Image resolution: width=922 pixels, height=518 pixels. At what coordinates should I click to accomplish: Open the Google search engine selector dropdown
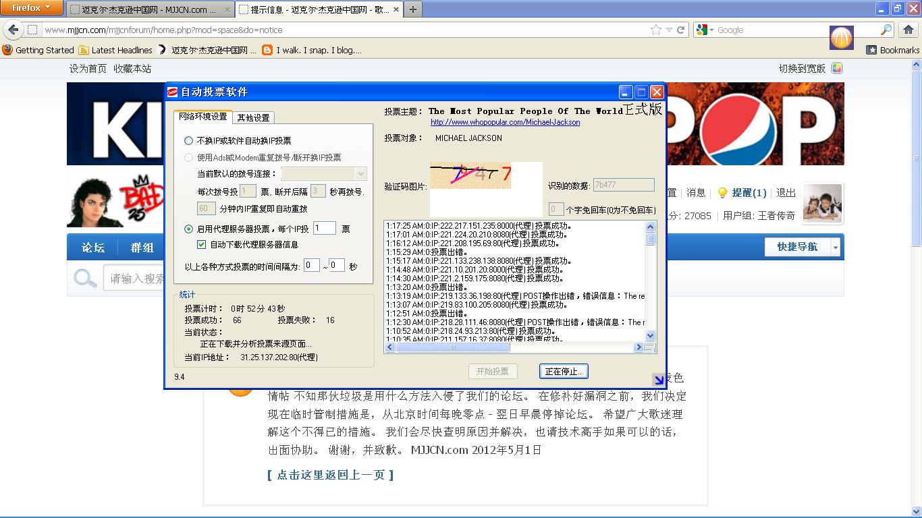pyautogui.click(x=705, y=30)
